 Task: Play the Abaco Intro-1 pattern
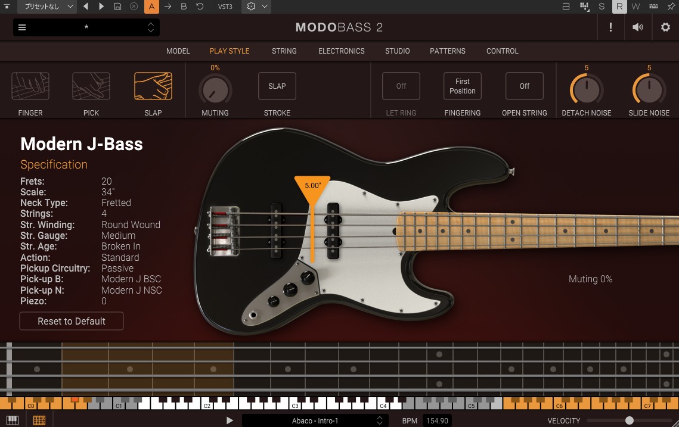click(x=230, y=420)
